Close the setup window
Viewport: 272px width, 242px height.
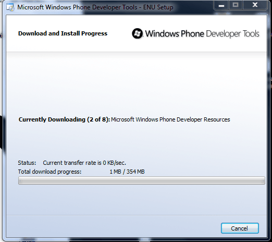pyautogui.click(x=255, y=5)
